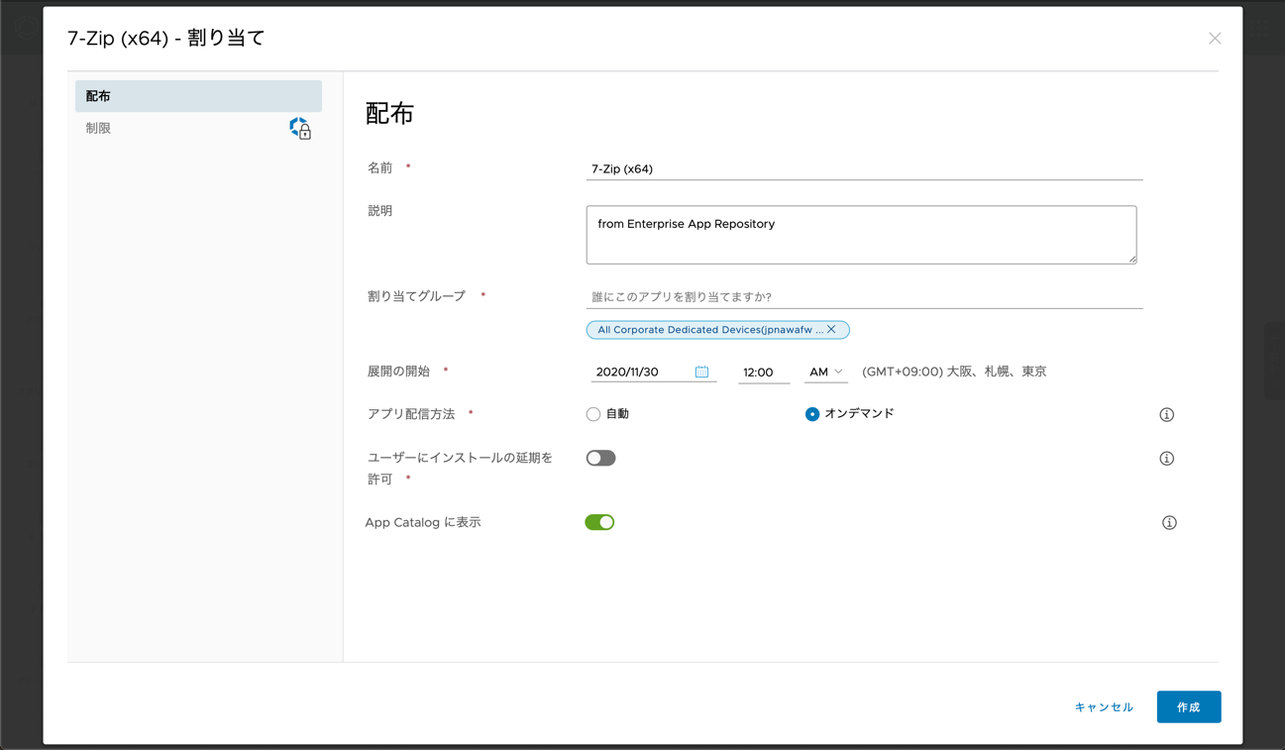Click the 作成 button
1285x750 pixels.
[1189, 707]
